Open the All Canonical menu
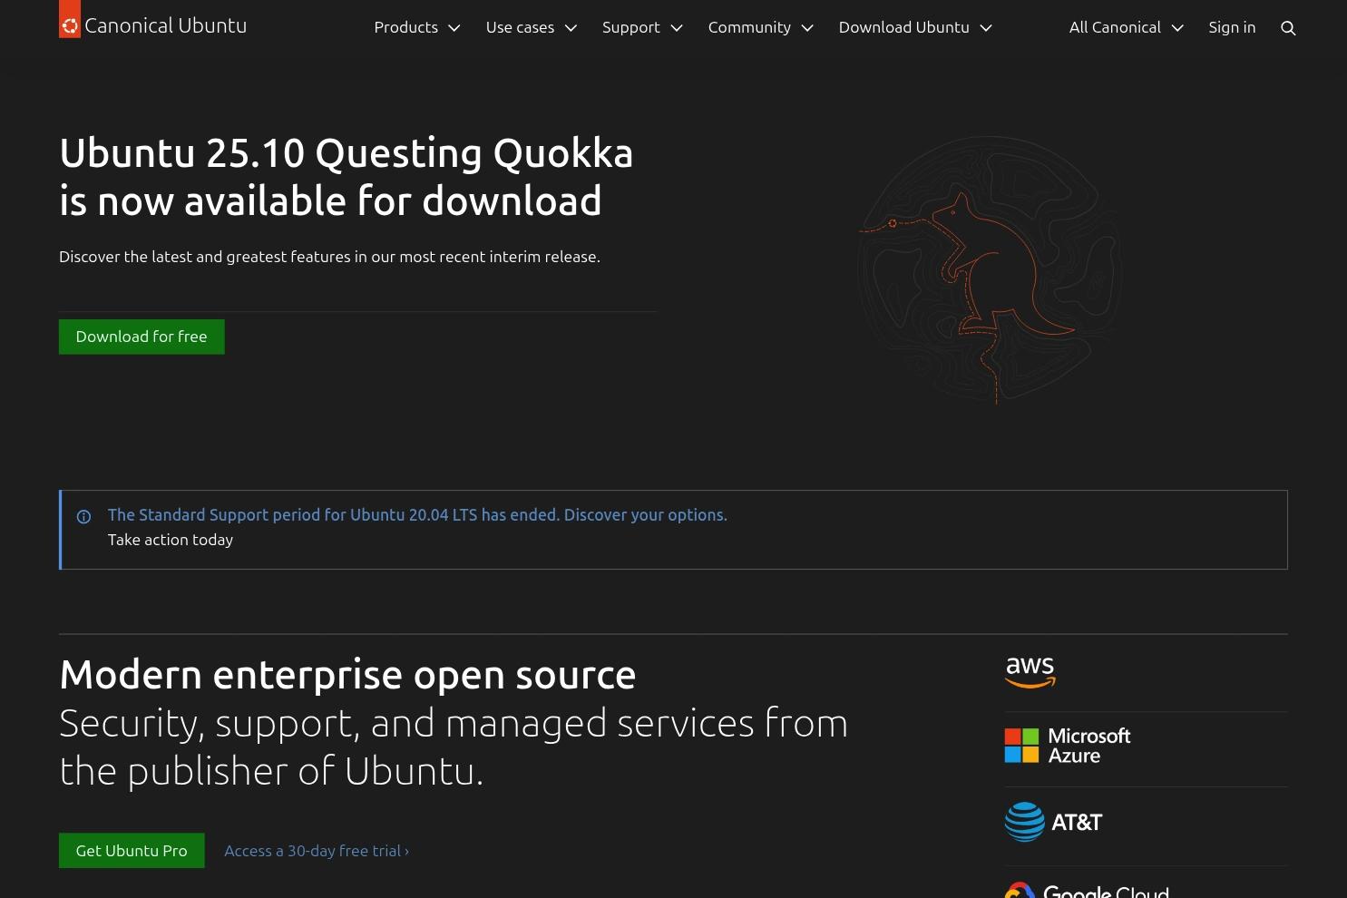 pos(1127,27)
